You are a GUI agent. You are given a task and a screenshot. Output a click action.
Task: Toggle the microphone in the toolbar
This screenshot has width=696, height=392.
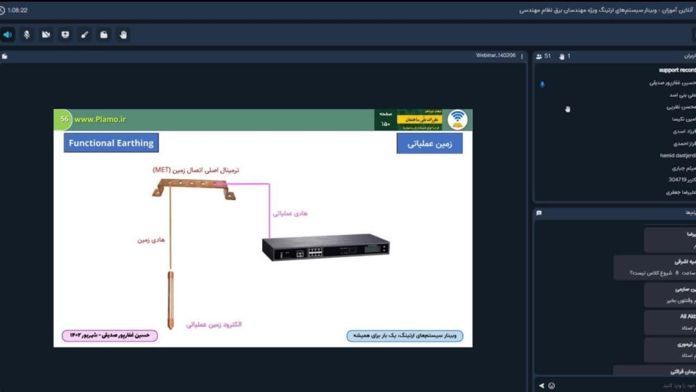pyautogui.click(x=27, y=35)
